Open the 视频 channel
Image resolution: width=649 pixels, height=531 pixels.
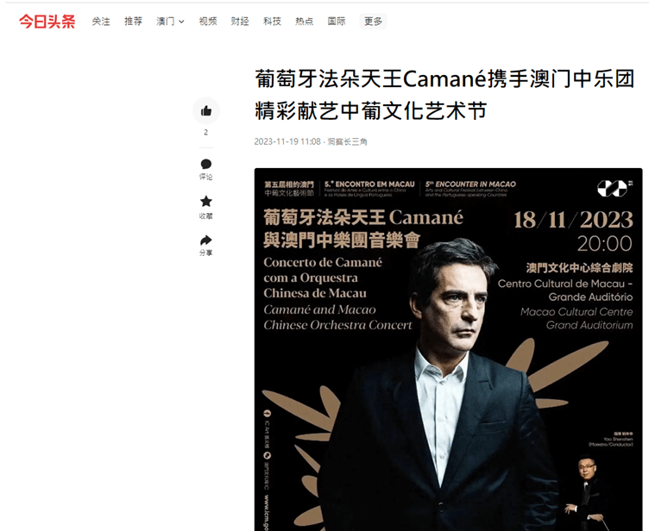208,22
